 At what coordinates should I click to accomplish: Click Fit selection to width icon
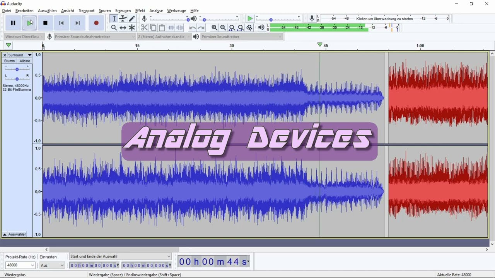(232, 27)
